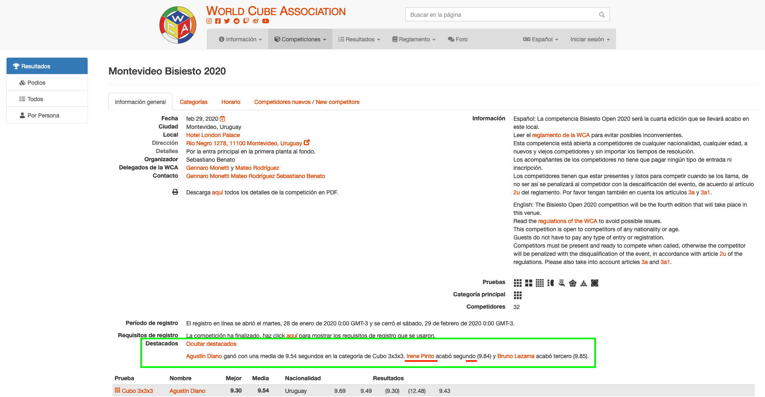
Task: Open Competidores nuevos / New competitors tab
Action: click(x=307, y=102)
